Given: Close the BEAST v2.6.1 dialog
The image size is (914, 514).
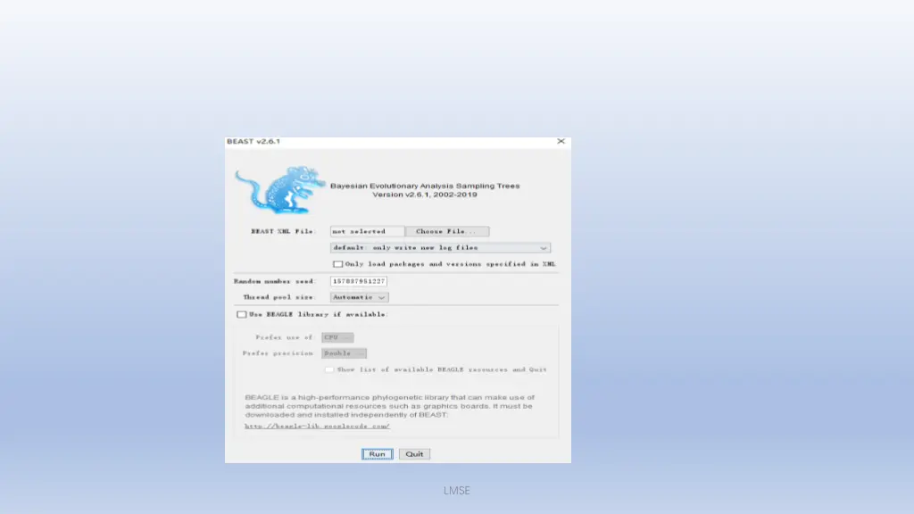Looking at the screenshot, I should point(561,141).
